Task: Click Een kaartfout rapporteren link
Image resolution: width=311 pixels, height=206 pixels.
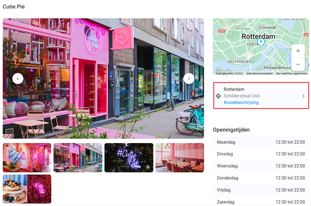Action: tap(292, 73)
